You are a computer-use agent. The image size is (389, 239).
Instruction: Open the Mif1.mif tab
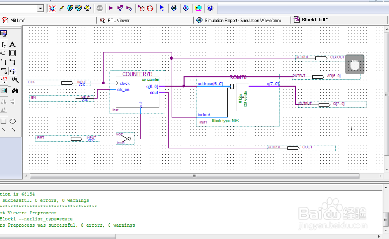(x=14, y=20)
